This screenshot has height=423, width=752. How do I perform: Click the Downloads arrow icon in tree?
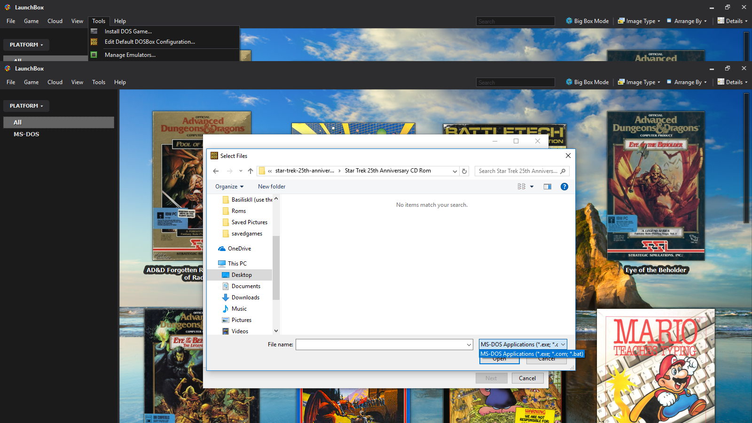click(x=226, y=298)
